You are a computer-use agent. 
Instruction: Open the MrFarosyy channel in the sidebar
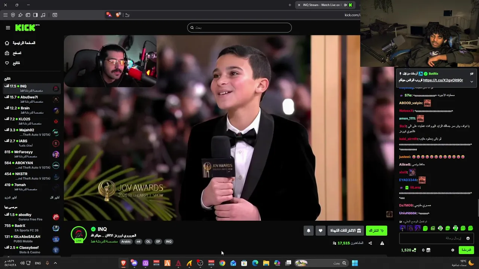click(x=31, y=154)
